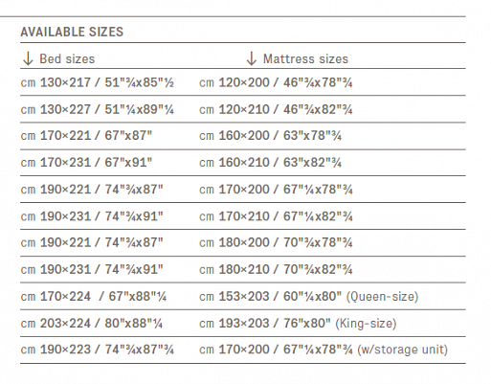
Task: Click mattress size 180×200 entry
Action: click(276, 242)
